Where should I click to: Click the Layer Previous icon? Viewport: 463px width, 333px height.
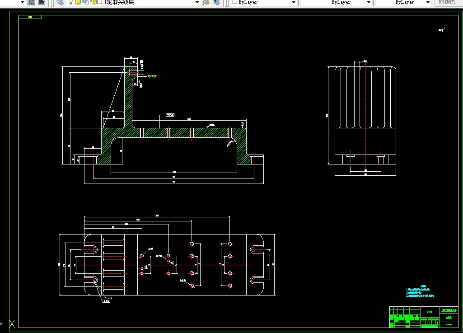click(216, 2)
